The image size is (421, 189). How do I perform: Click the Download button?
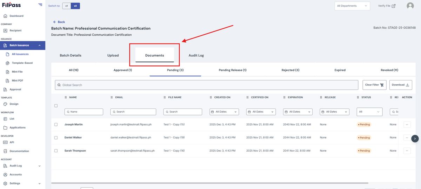tap(401, 85)
